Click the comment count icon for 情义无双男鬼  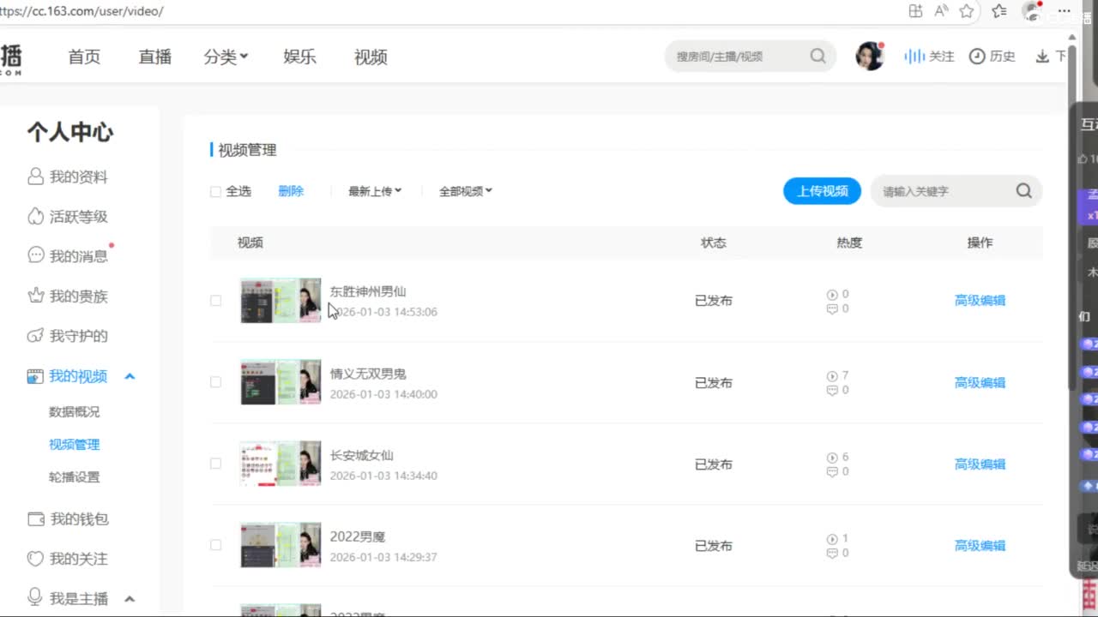tap(832, 391)
